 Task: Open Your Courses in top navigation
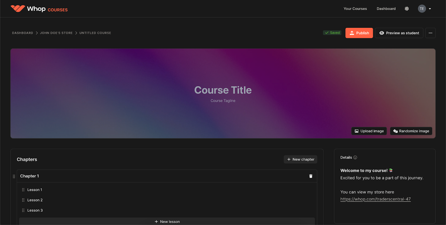tap(355, 9)
